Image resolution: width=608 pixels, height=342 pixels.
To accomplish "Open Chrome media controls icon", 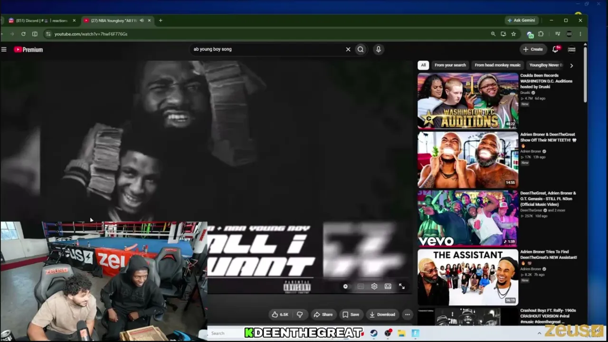I will (x=558, y=34).
